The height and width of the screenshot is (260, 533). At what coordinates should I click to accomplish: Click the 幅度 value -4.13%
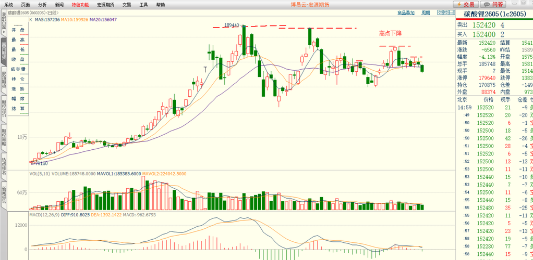click(x=487, y=57)
